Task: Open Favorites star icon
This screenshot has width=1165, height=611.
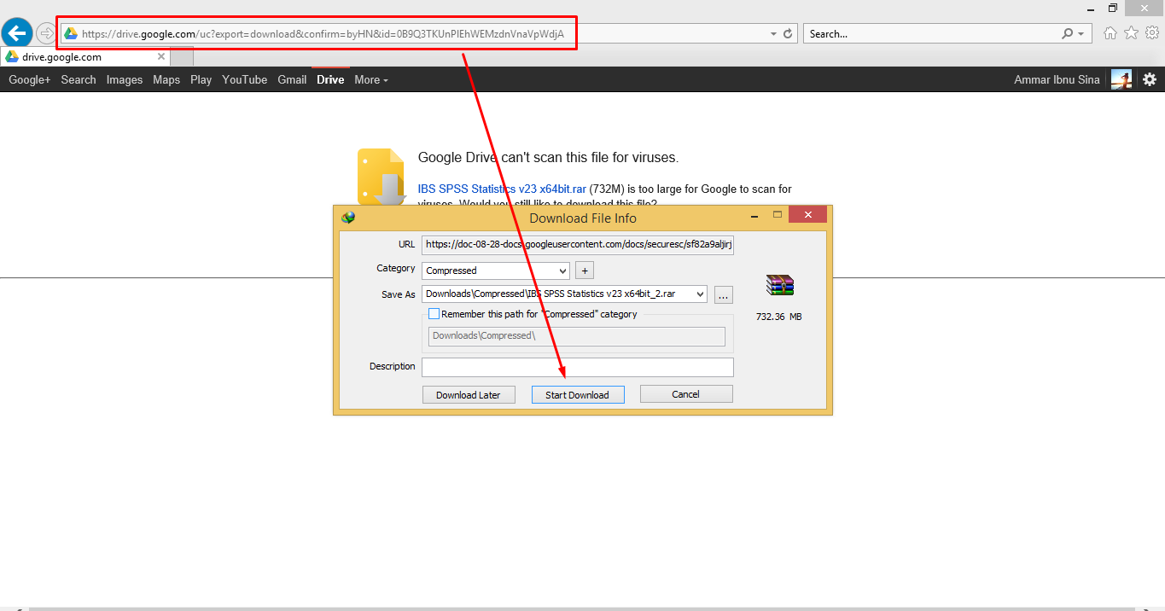Action: (x=1131, y=33)
